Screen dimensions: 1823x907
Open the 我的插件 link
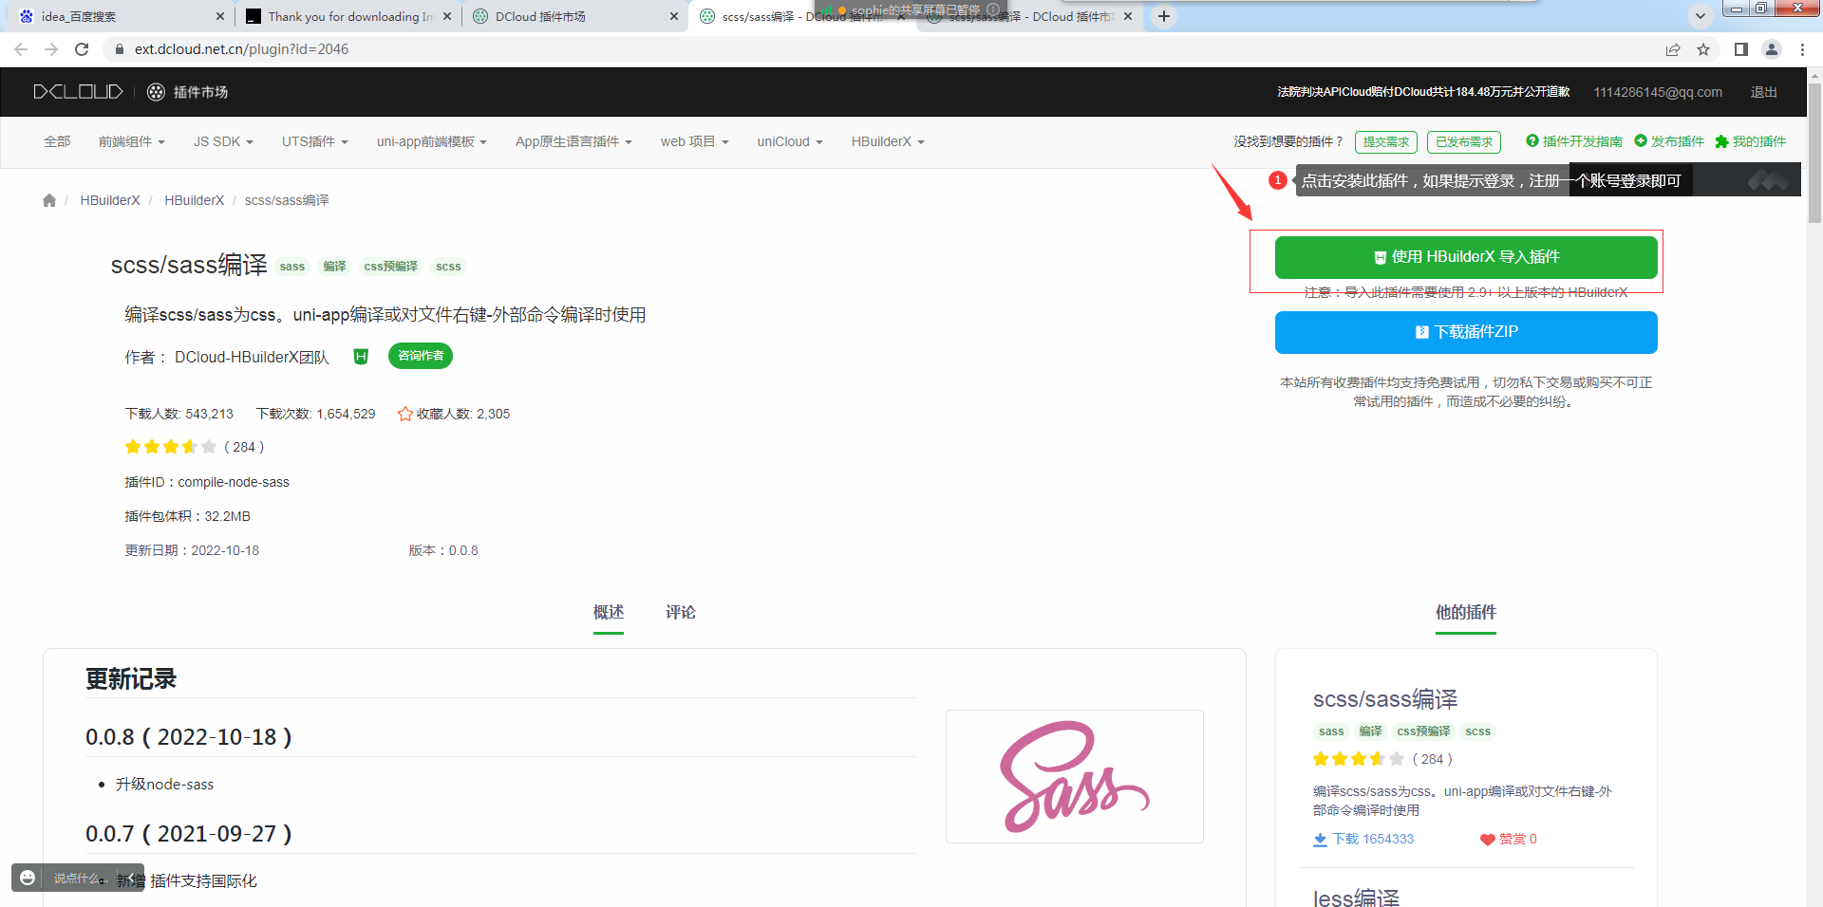[x=1751, y=141]
